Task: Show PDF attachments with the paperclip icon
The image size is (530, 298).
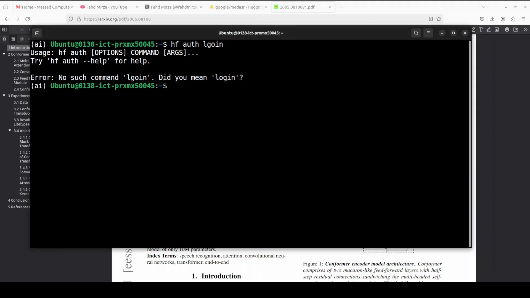Action: click(x=22, y=39)
